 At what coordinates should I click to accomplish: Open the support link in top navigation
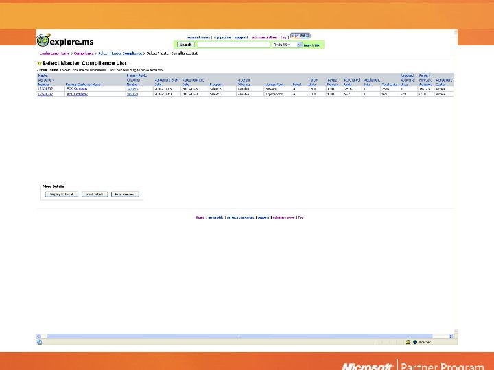pos(242,38)
